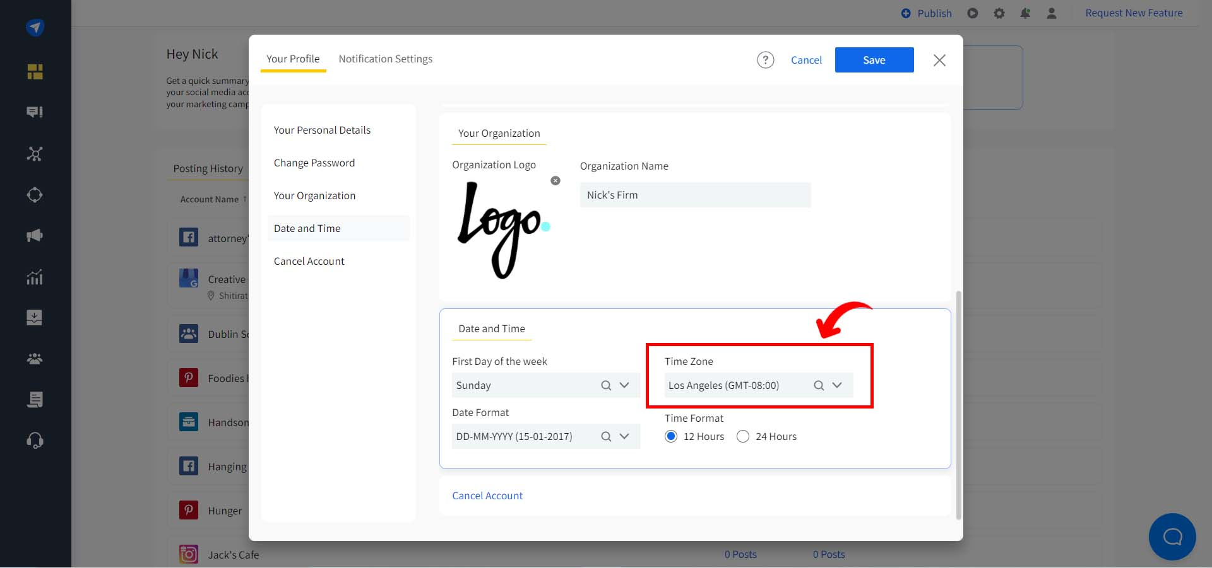Click the settings gear in top bar

tap(999, 13)
